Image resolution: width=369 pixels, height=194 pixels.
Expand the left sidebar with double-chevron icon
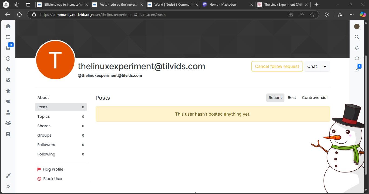click(x=8, y=186)
